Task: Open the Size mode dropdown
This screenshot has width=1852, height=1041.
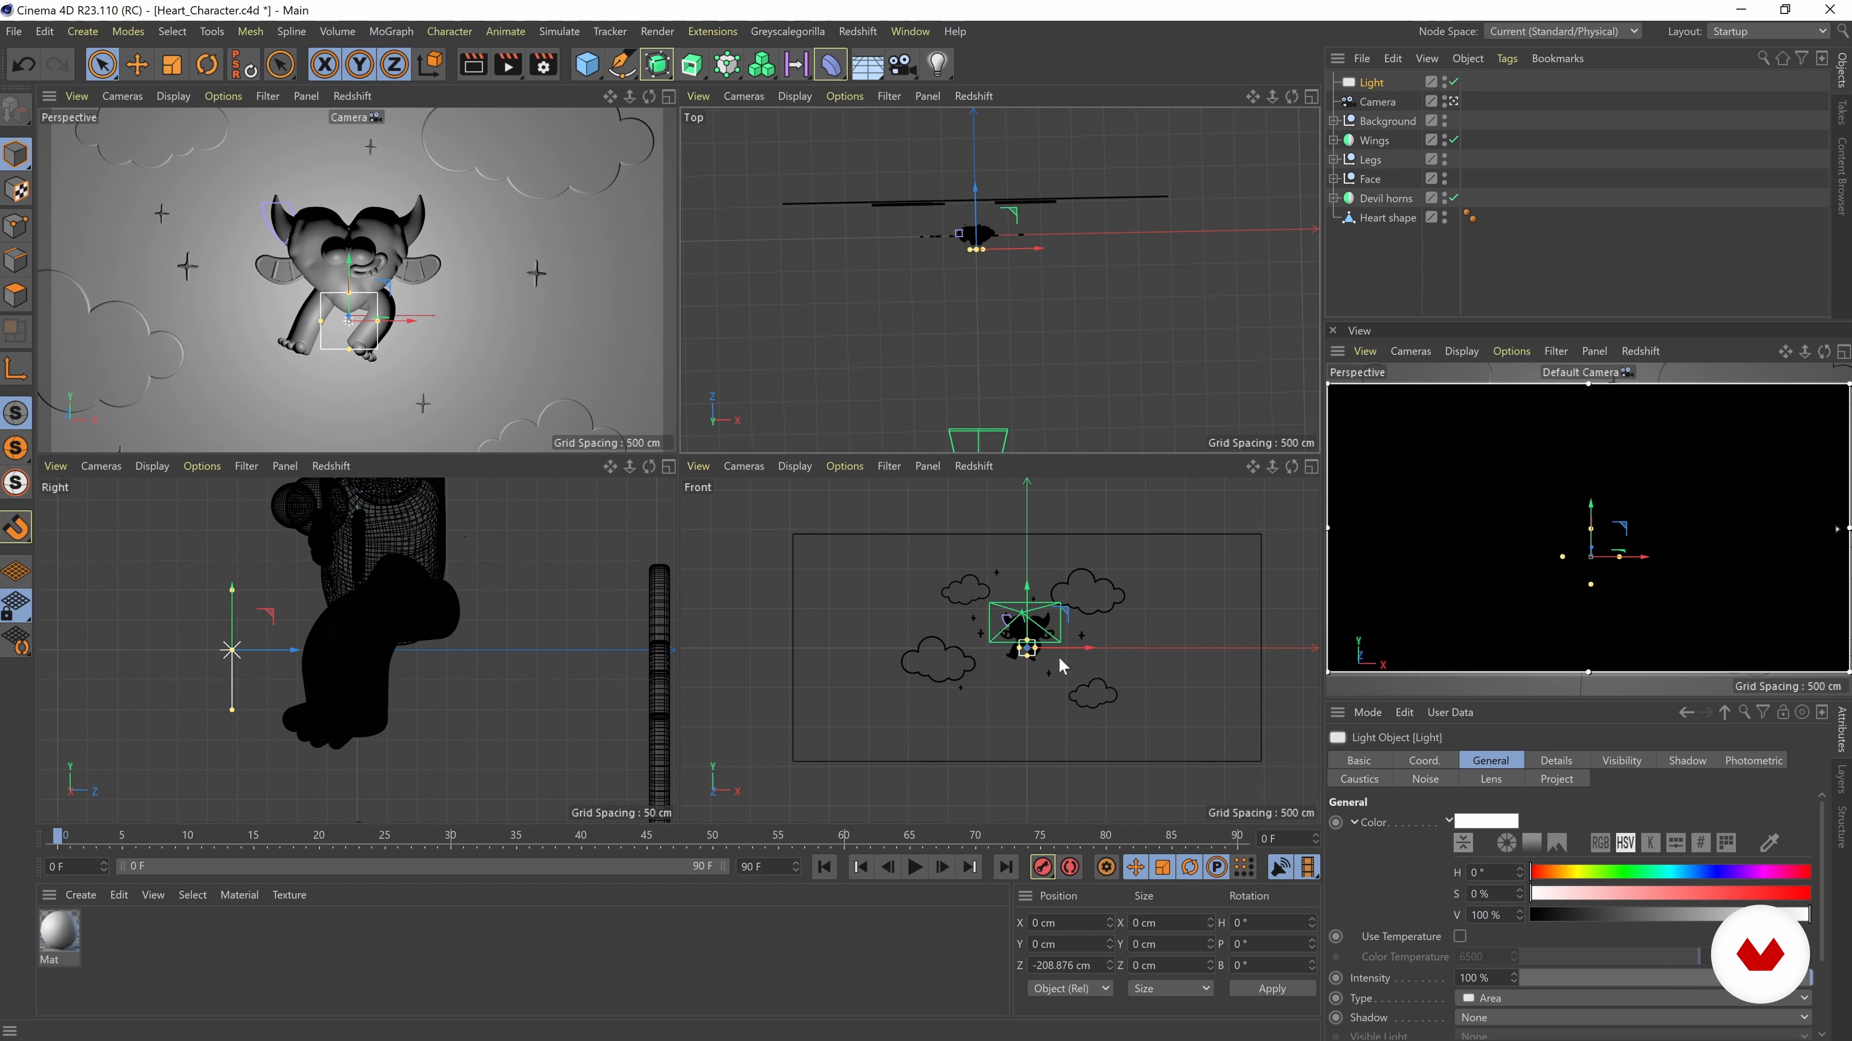Action: click(x=1171, y=988)
